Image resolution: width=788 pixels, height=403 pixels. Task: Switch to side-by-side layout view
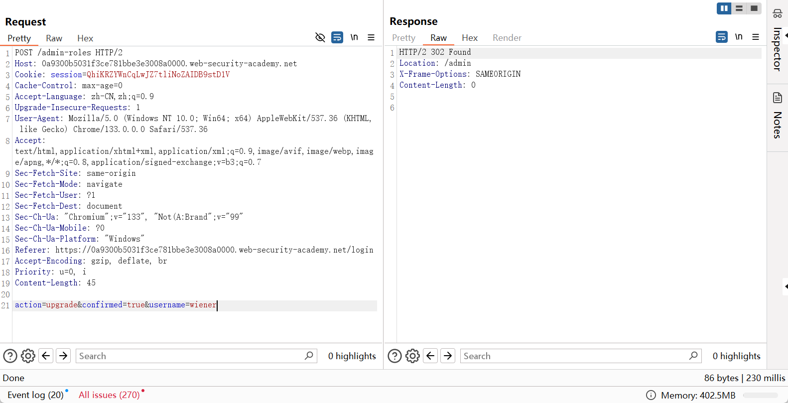(724, 8)
